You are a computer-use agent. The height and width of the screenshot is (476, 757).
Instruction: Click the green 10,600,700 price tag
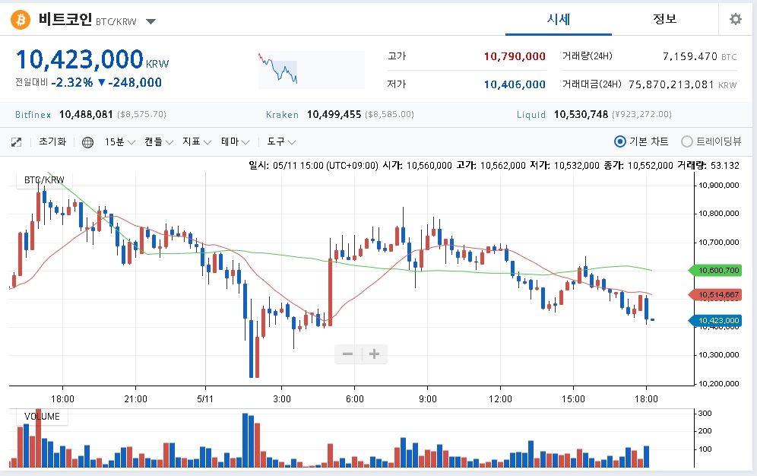click(x=715, y=271)
